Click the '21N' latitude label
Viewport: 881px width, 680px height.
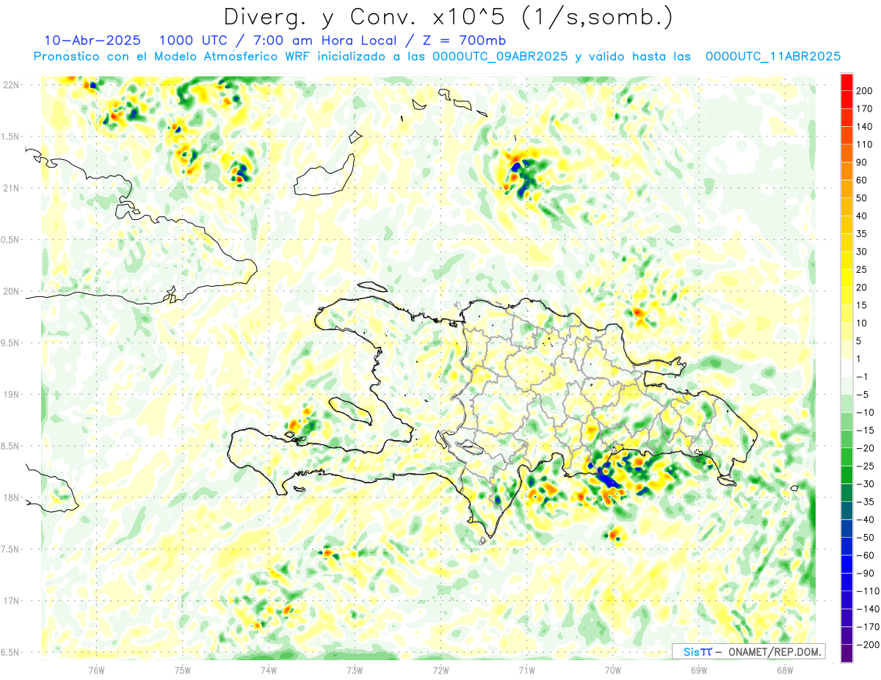point(11,189)
